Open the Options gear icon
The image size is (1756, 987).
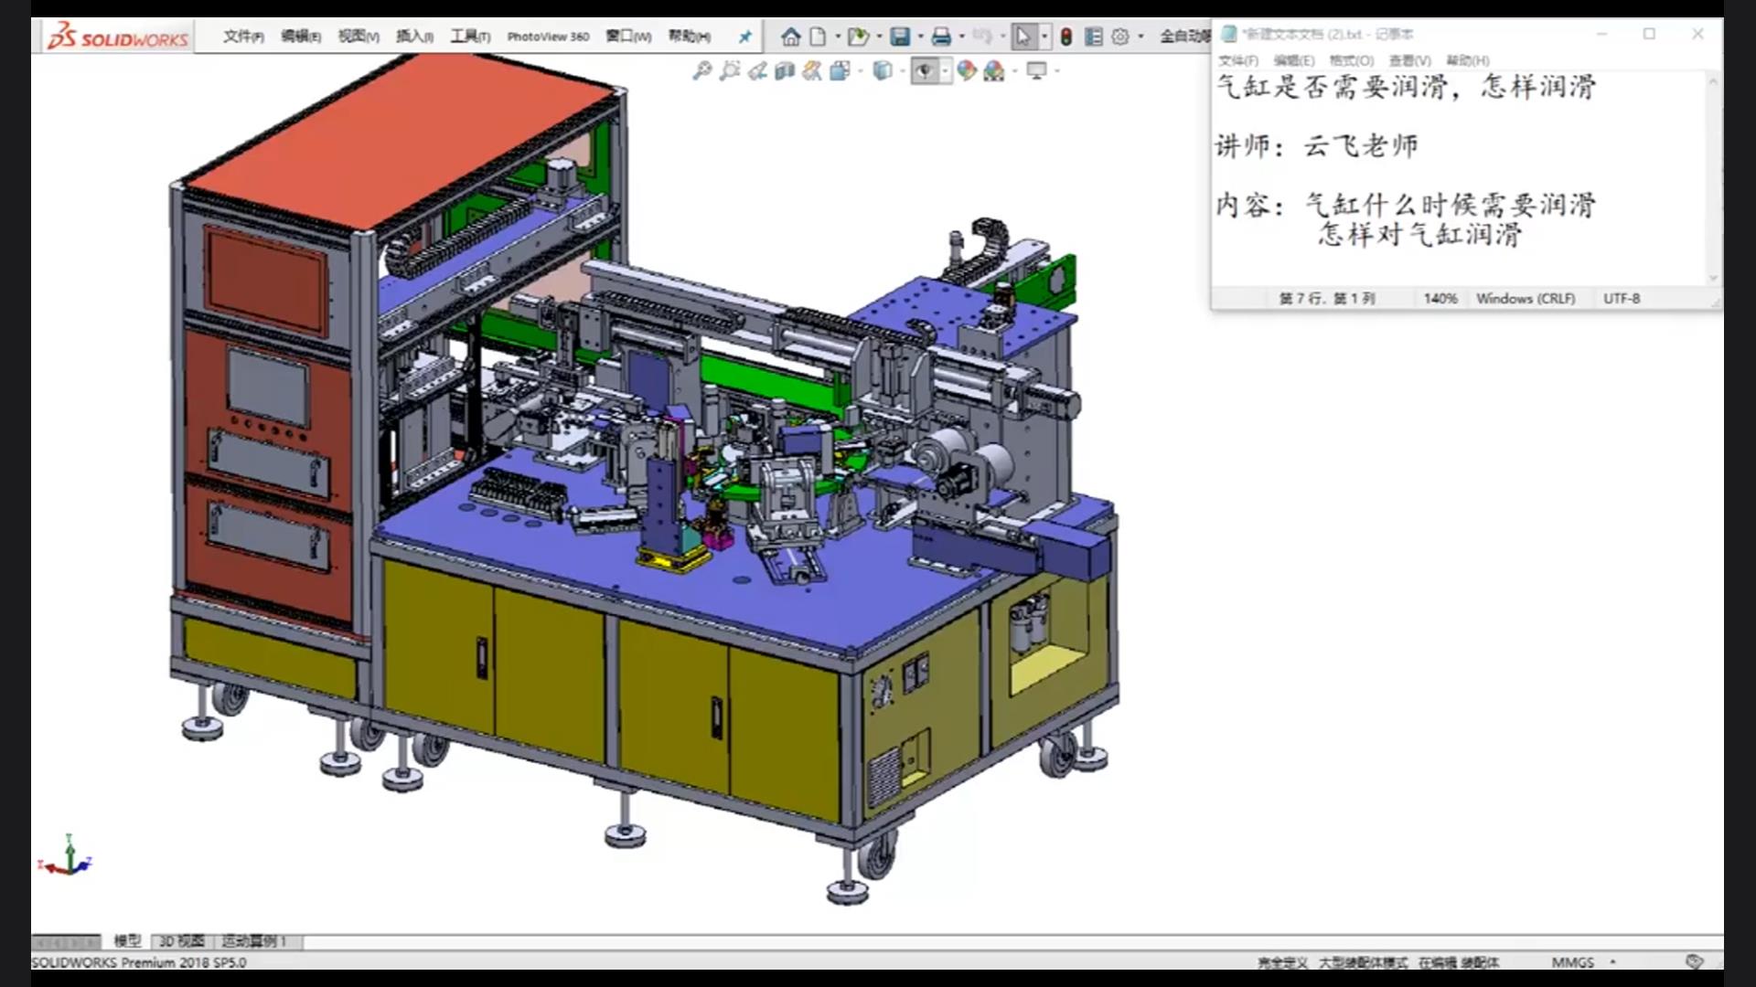[1120, 37]
